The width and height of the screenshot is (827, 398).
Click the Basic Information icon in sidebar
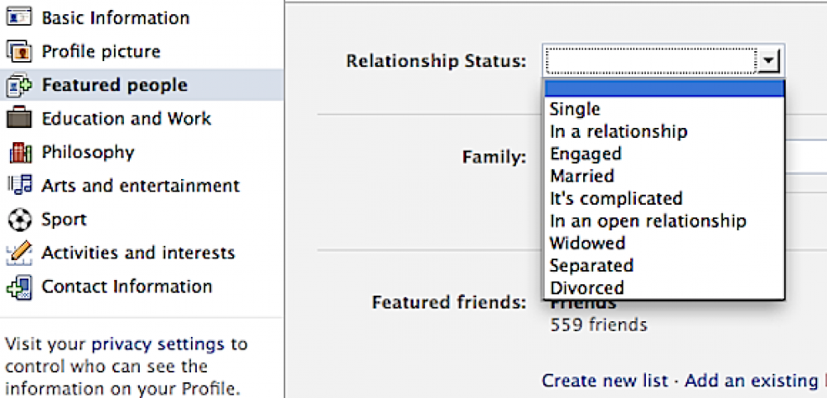pyautogui.click(x=19, y=18)
